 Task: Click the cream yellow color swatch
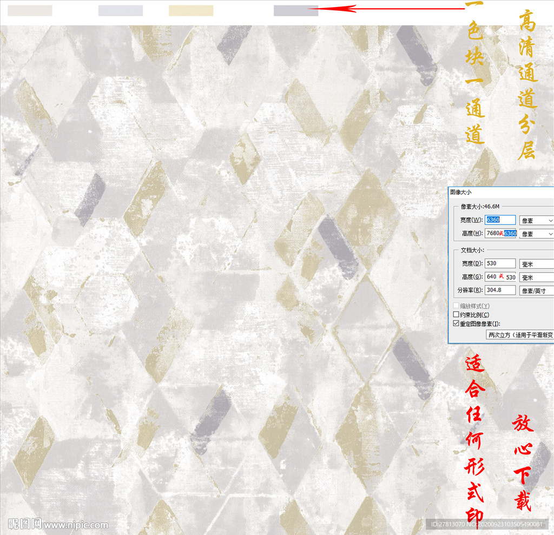click(191, 11)
